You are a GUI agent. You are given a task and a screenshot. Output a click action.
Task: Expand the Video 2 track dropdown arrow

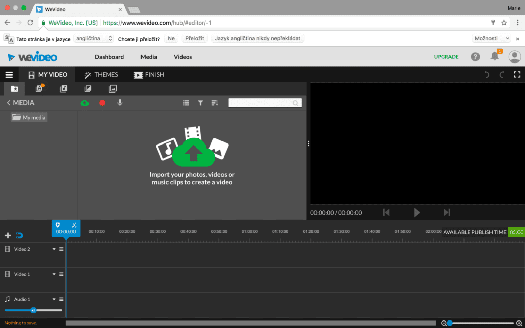point(54,249)
